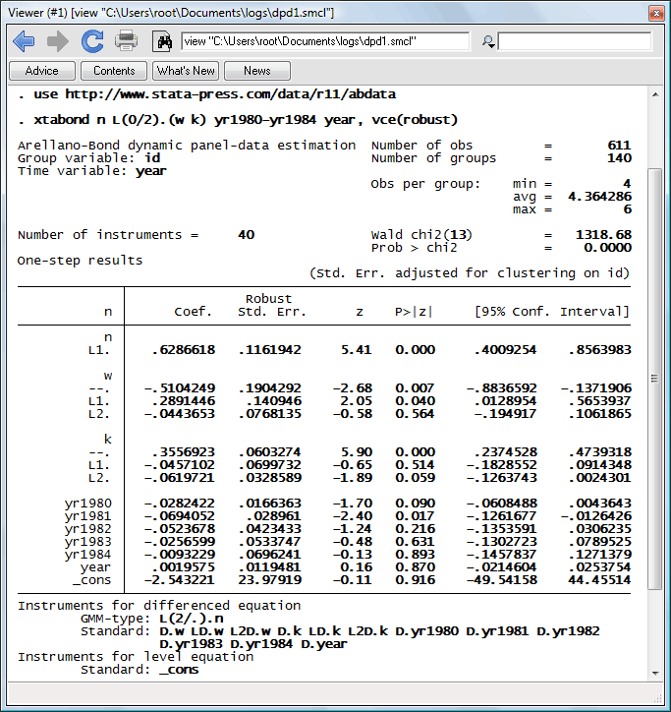Viewport: 671px width, 712px height.
Task: Click the year row p-value 0.870
Action: click(416, 567)
